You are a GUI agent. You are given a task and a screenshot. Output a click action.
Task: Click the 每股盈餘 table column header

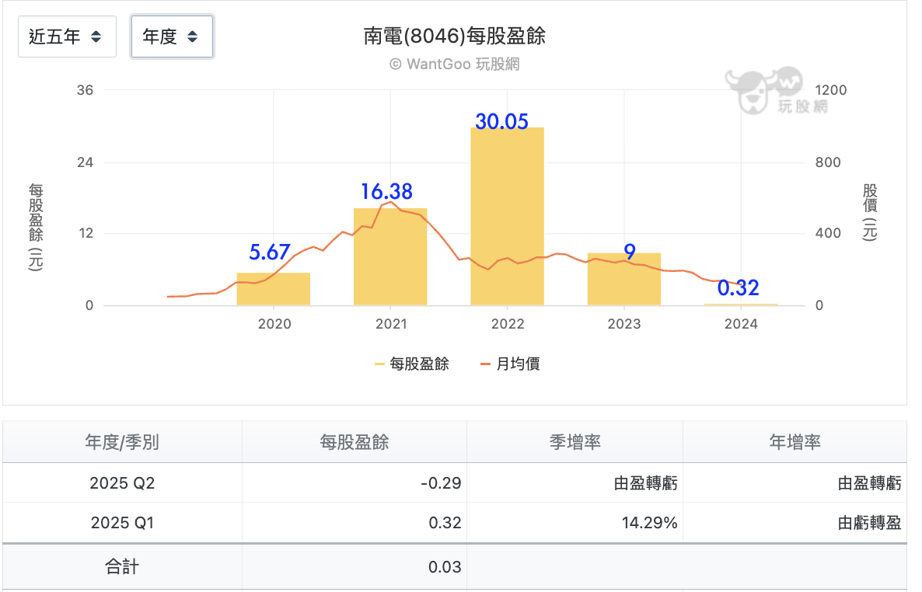[x=354, y=441]
